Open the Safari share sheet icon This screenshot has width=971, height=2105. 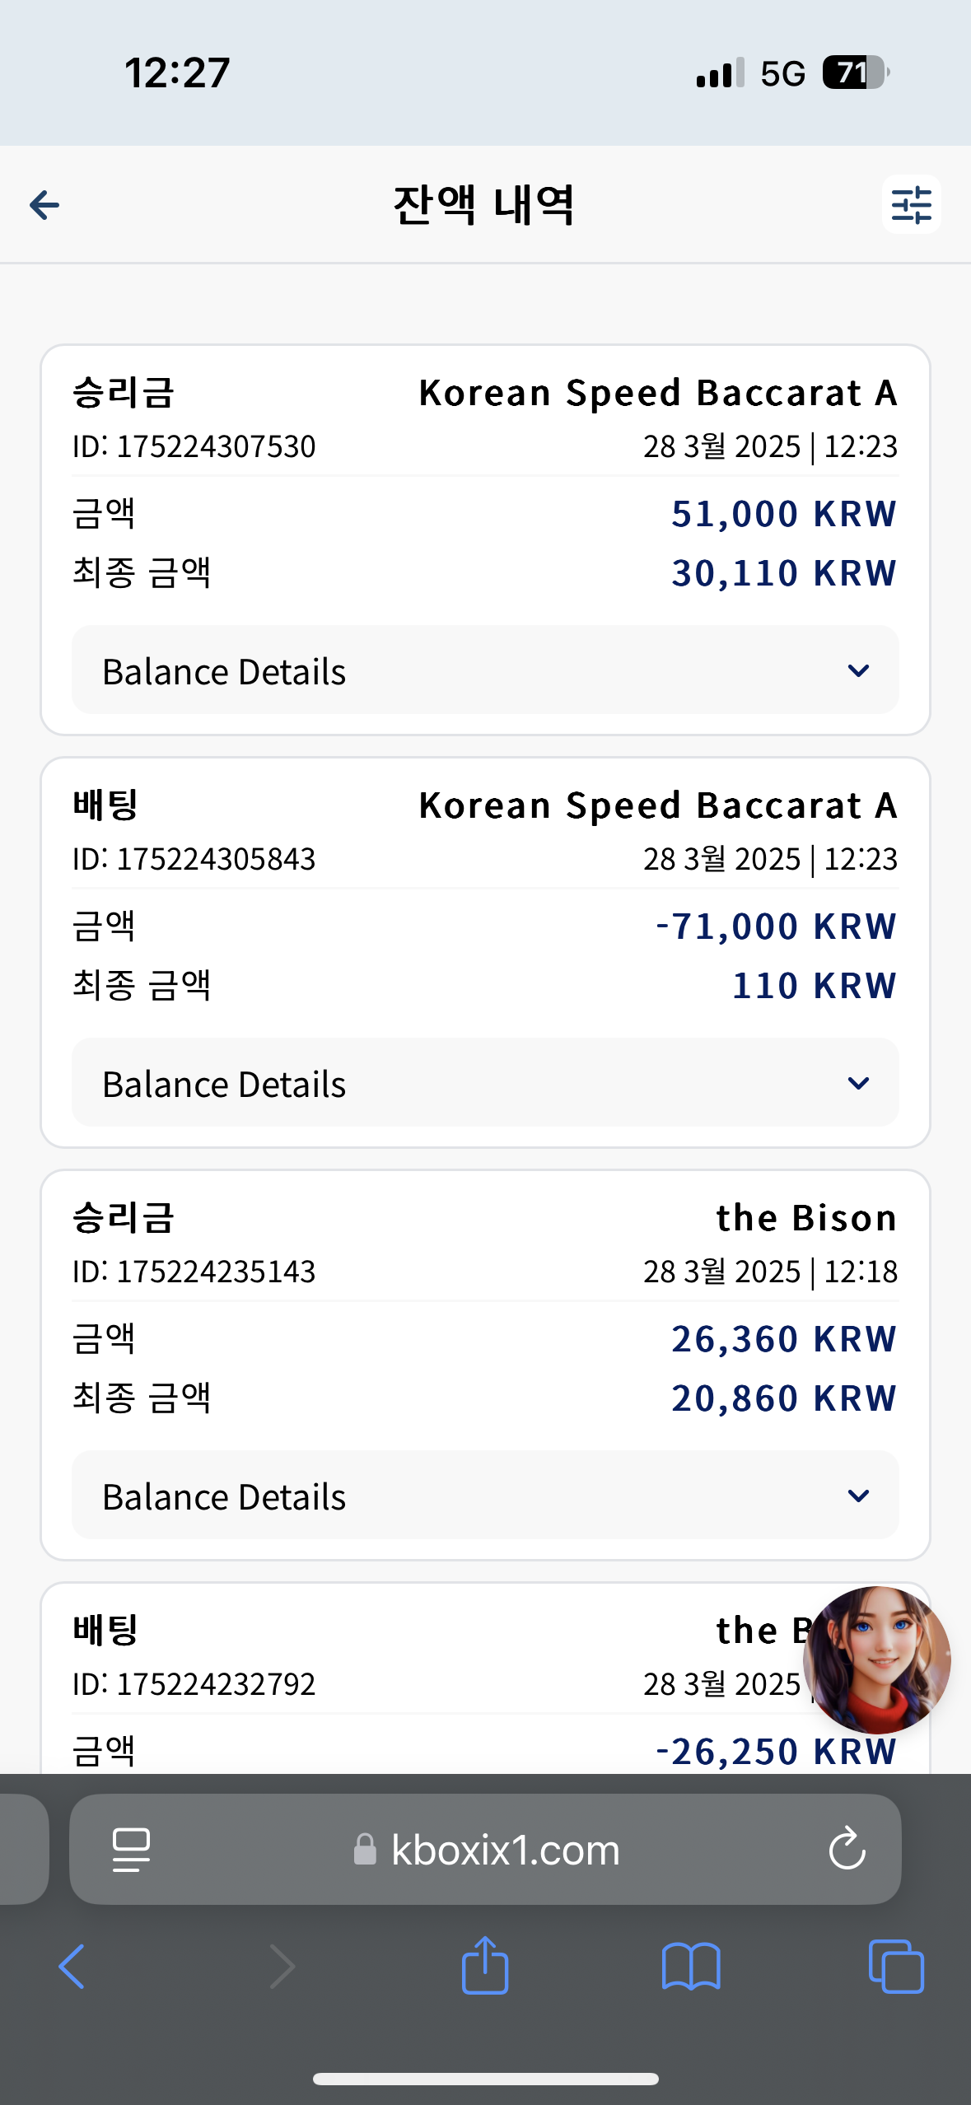coord(485,1965)
